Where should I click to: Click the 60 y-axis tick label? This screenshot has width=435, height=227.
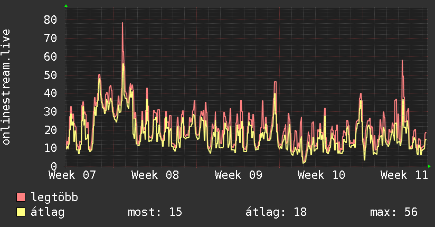click(51, 56)
